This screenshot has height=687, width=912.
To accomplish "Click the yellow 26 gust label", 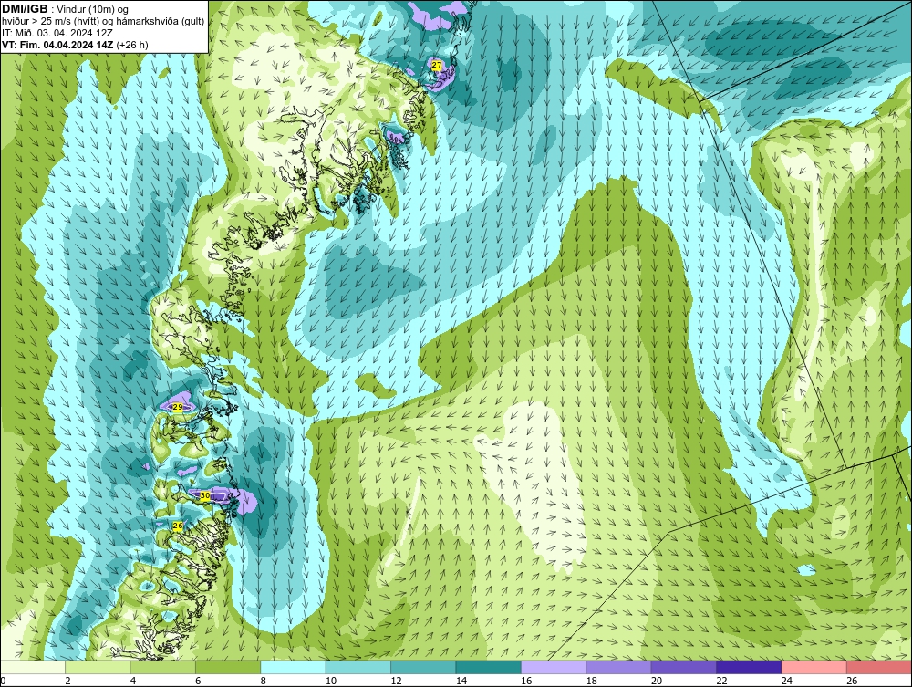I will (178, 526).
